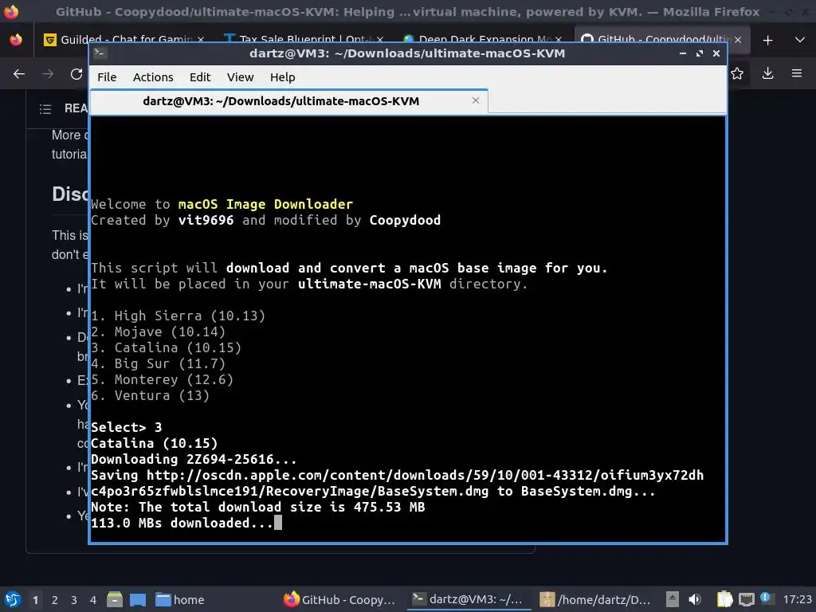Image resolution: width=816 pixels, height=612 pixels.
Task: Open the GitHub README outline icon
Action: [x=45, y=108]
